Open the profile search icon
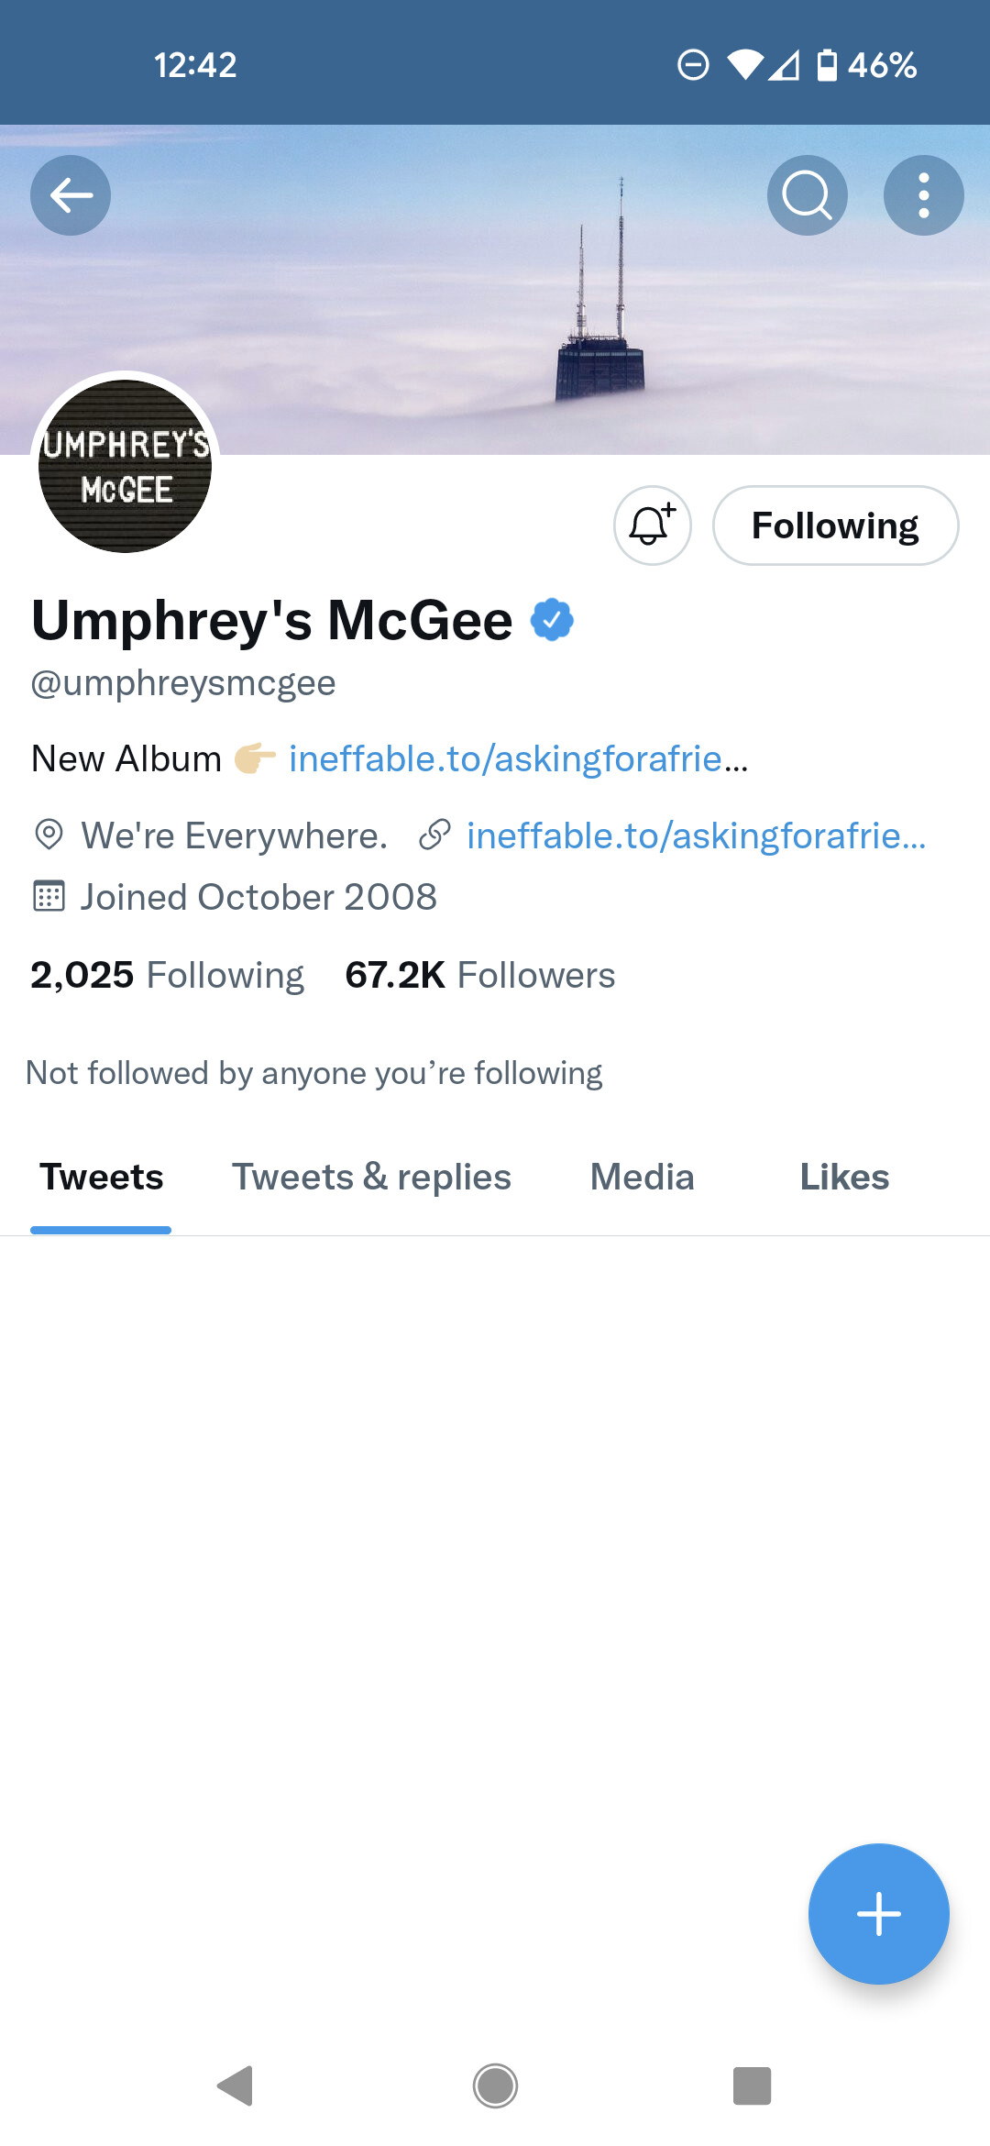The width and height of the screenshot is (990, 2146). coord(807,195)
